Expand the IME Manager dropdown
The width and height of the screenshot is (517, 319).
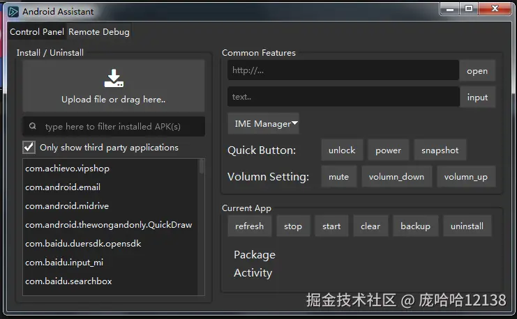[x=264, y=124]
